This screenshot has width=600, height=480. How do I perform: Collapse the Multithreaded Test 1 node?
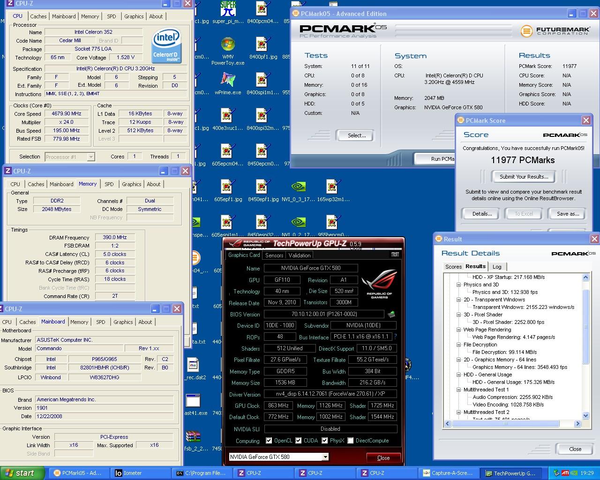[458, 390]
